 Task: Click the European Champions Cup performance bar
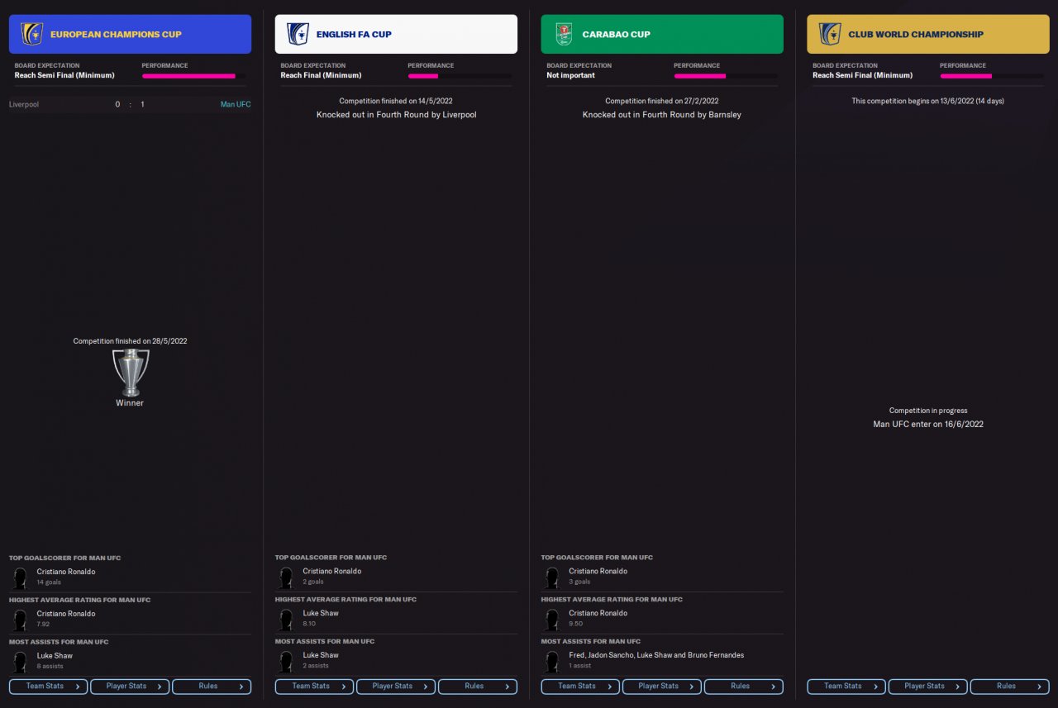(x=193, y=76)
